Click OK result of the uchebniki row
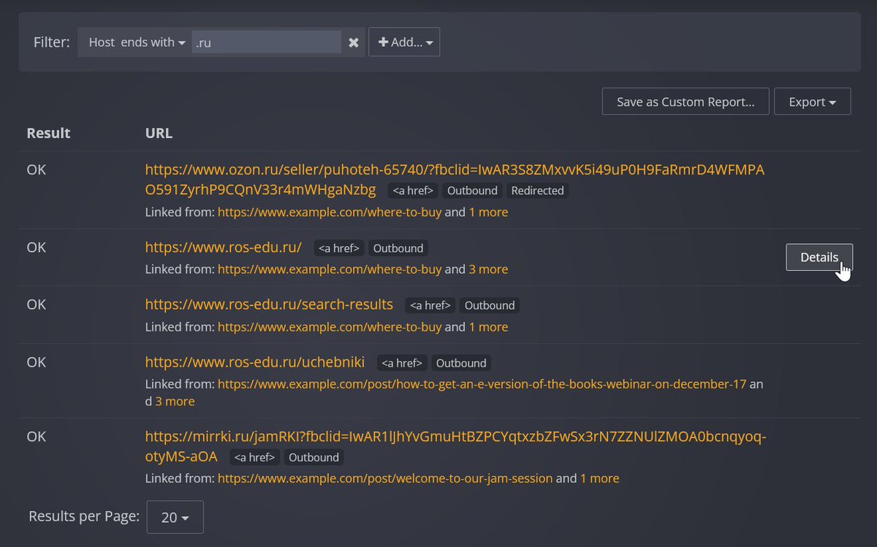The width and height of the screenshot is (877, 547). click(37, 362)
